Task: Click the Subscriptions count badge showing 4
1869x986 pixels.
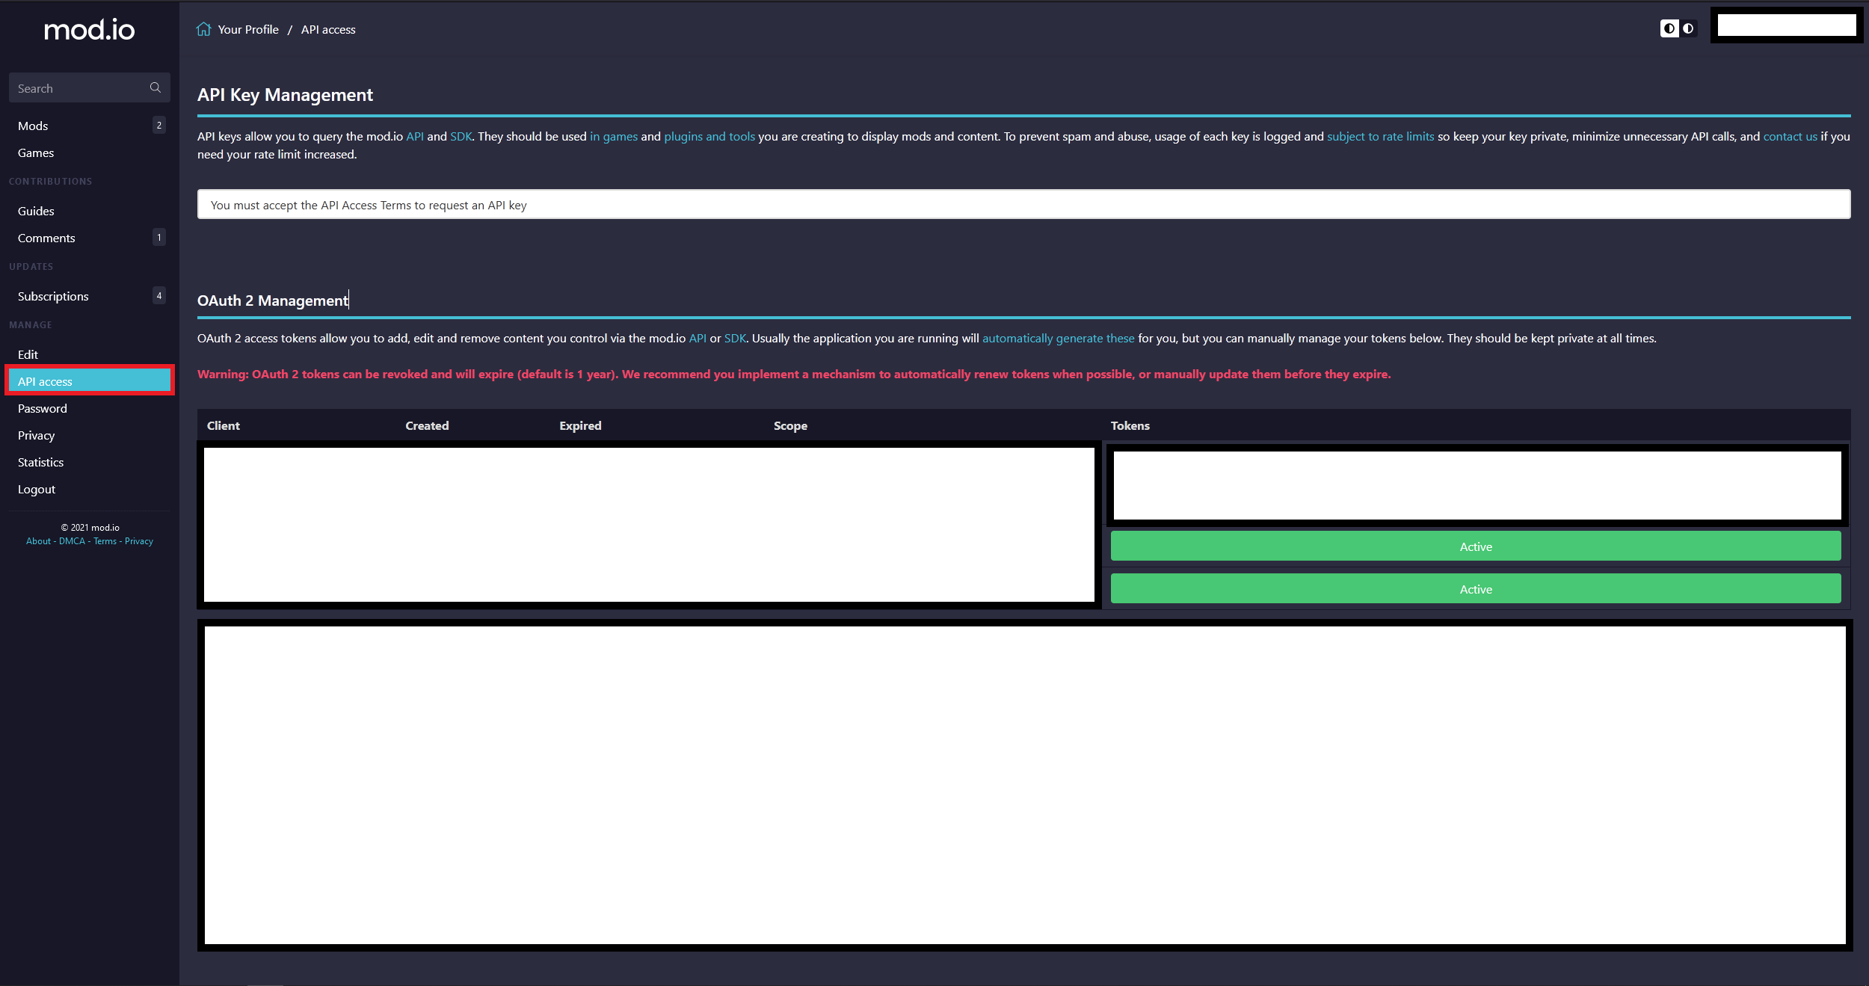Action: point(158,295)
